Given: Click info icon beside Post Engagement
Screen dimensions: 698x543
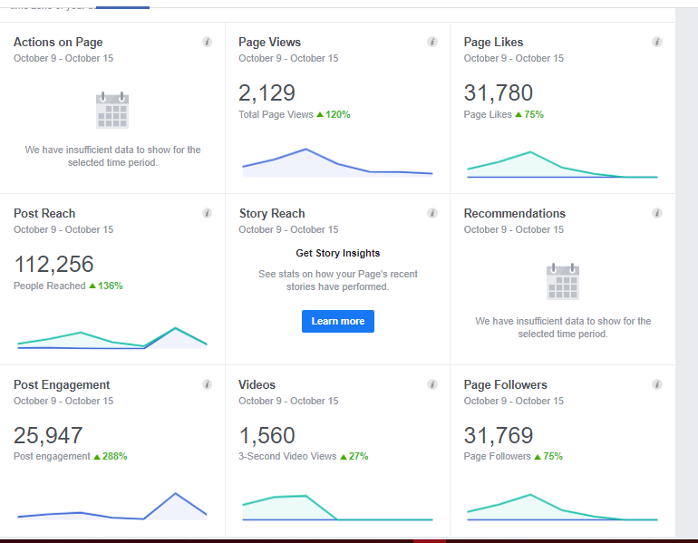Looking at the screenshot, I should 207,384.
